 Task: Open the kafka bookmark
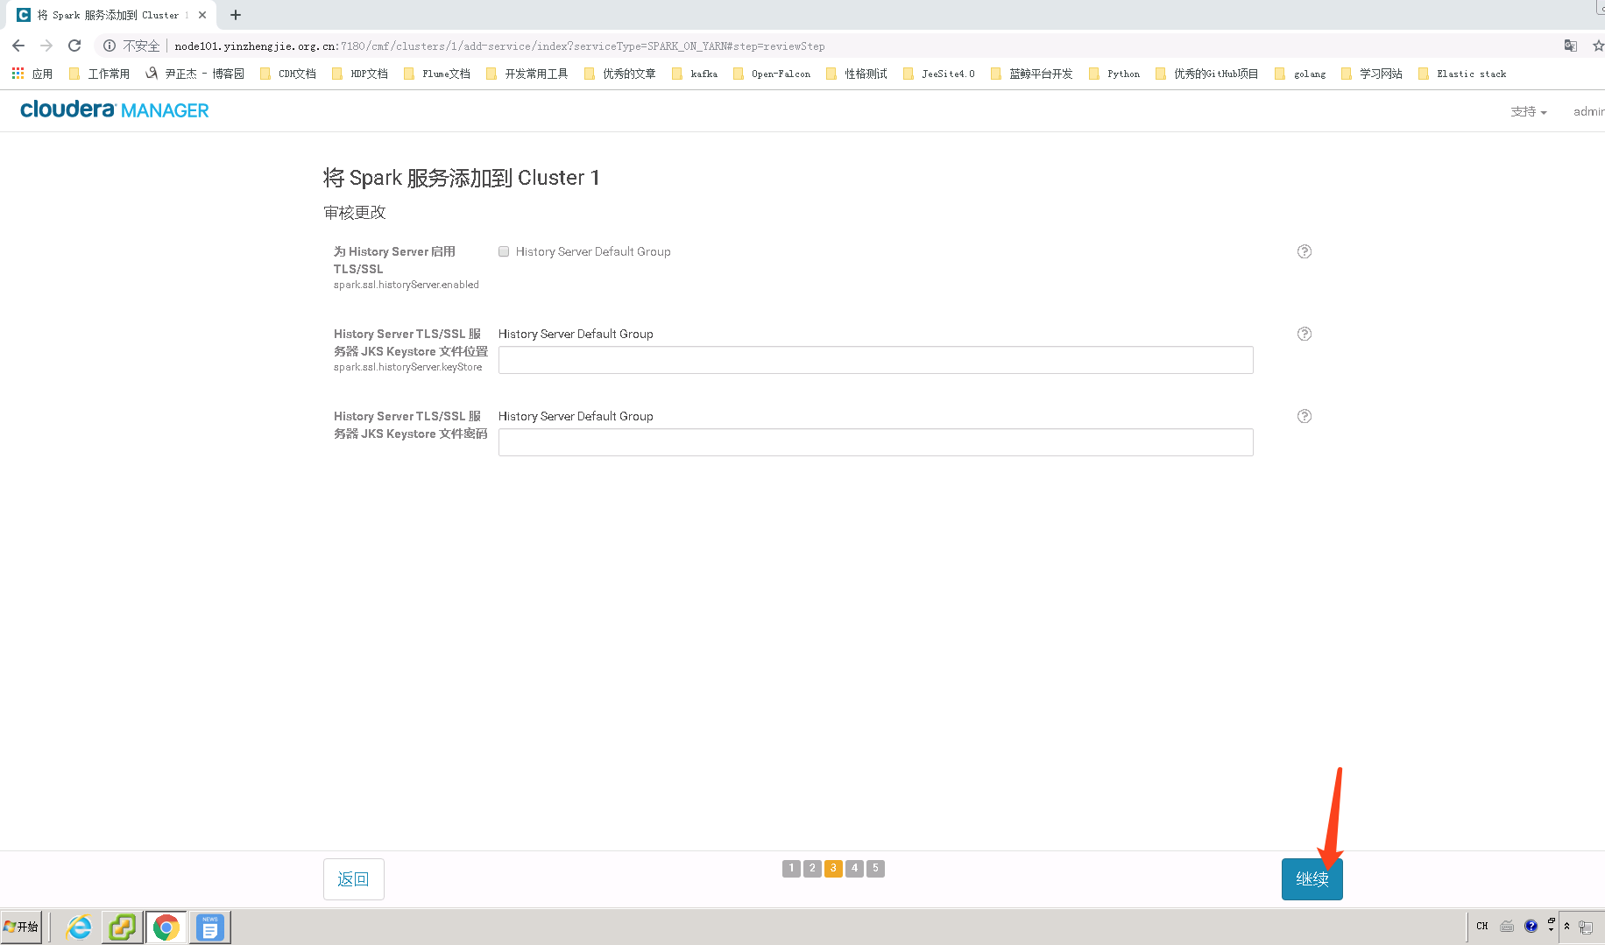coord(702,74)
